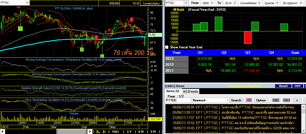The width and height of the screenshot is (306, 134).
Task: Click the red Q3 2011 loss bar
Action: 248,37
